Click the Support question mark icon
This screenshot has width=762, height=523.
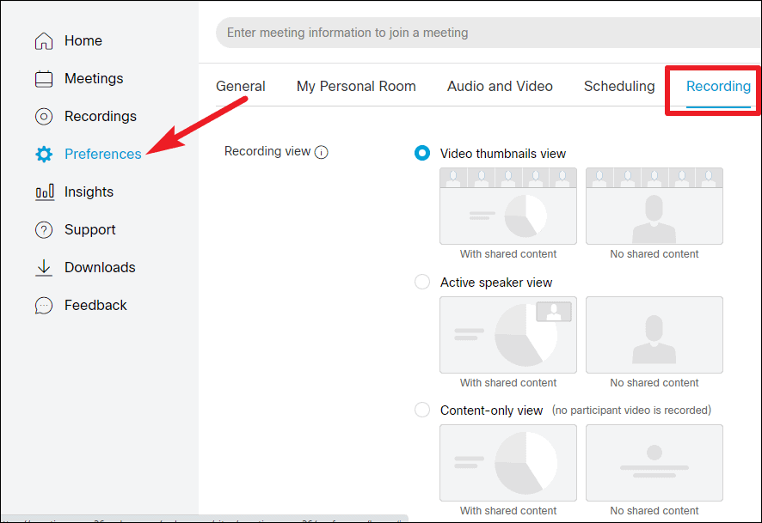coord(44,230)
